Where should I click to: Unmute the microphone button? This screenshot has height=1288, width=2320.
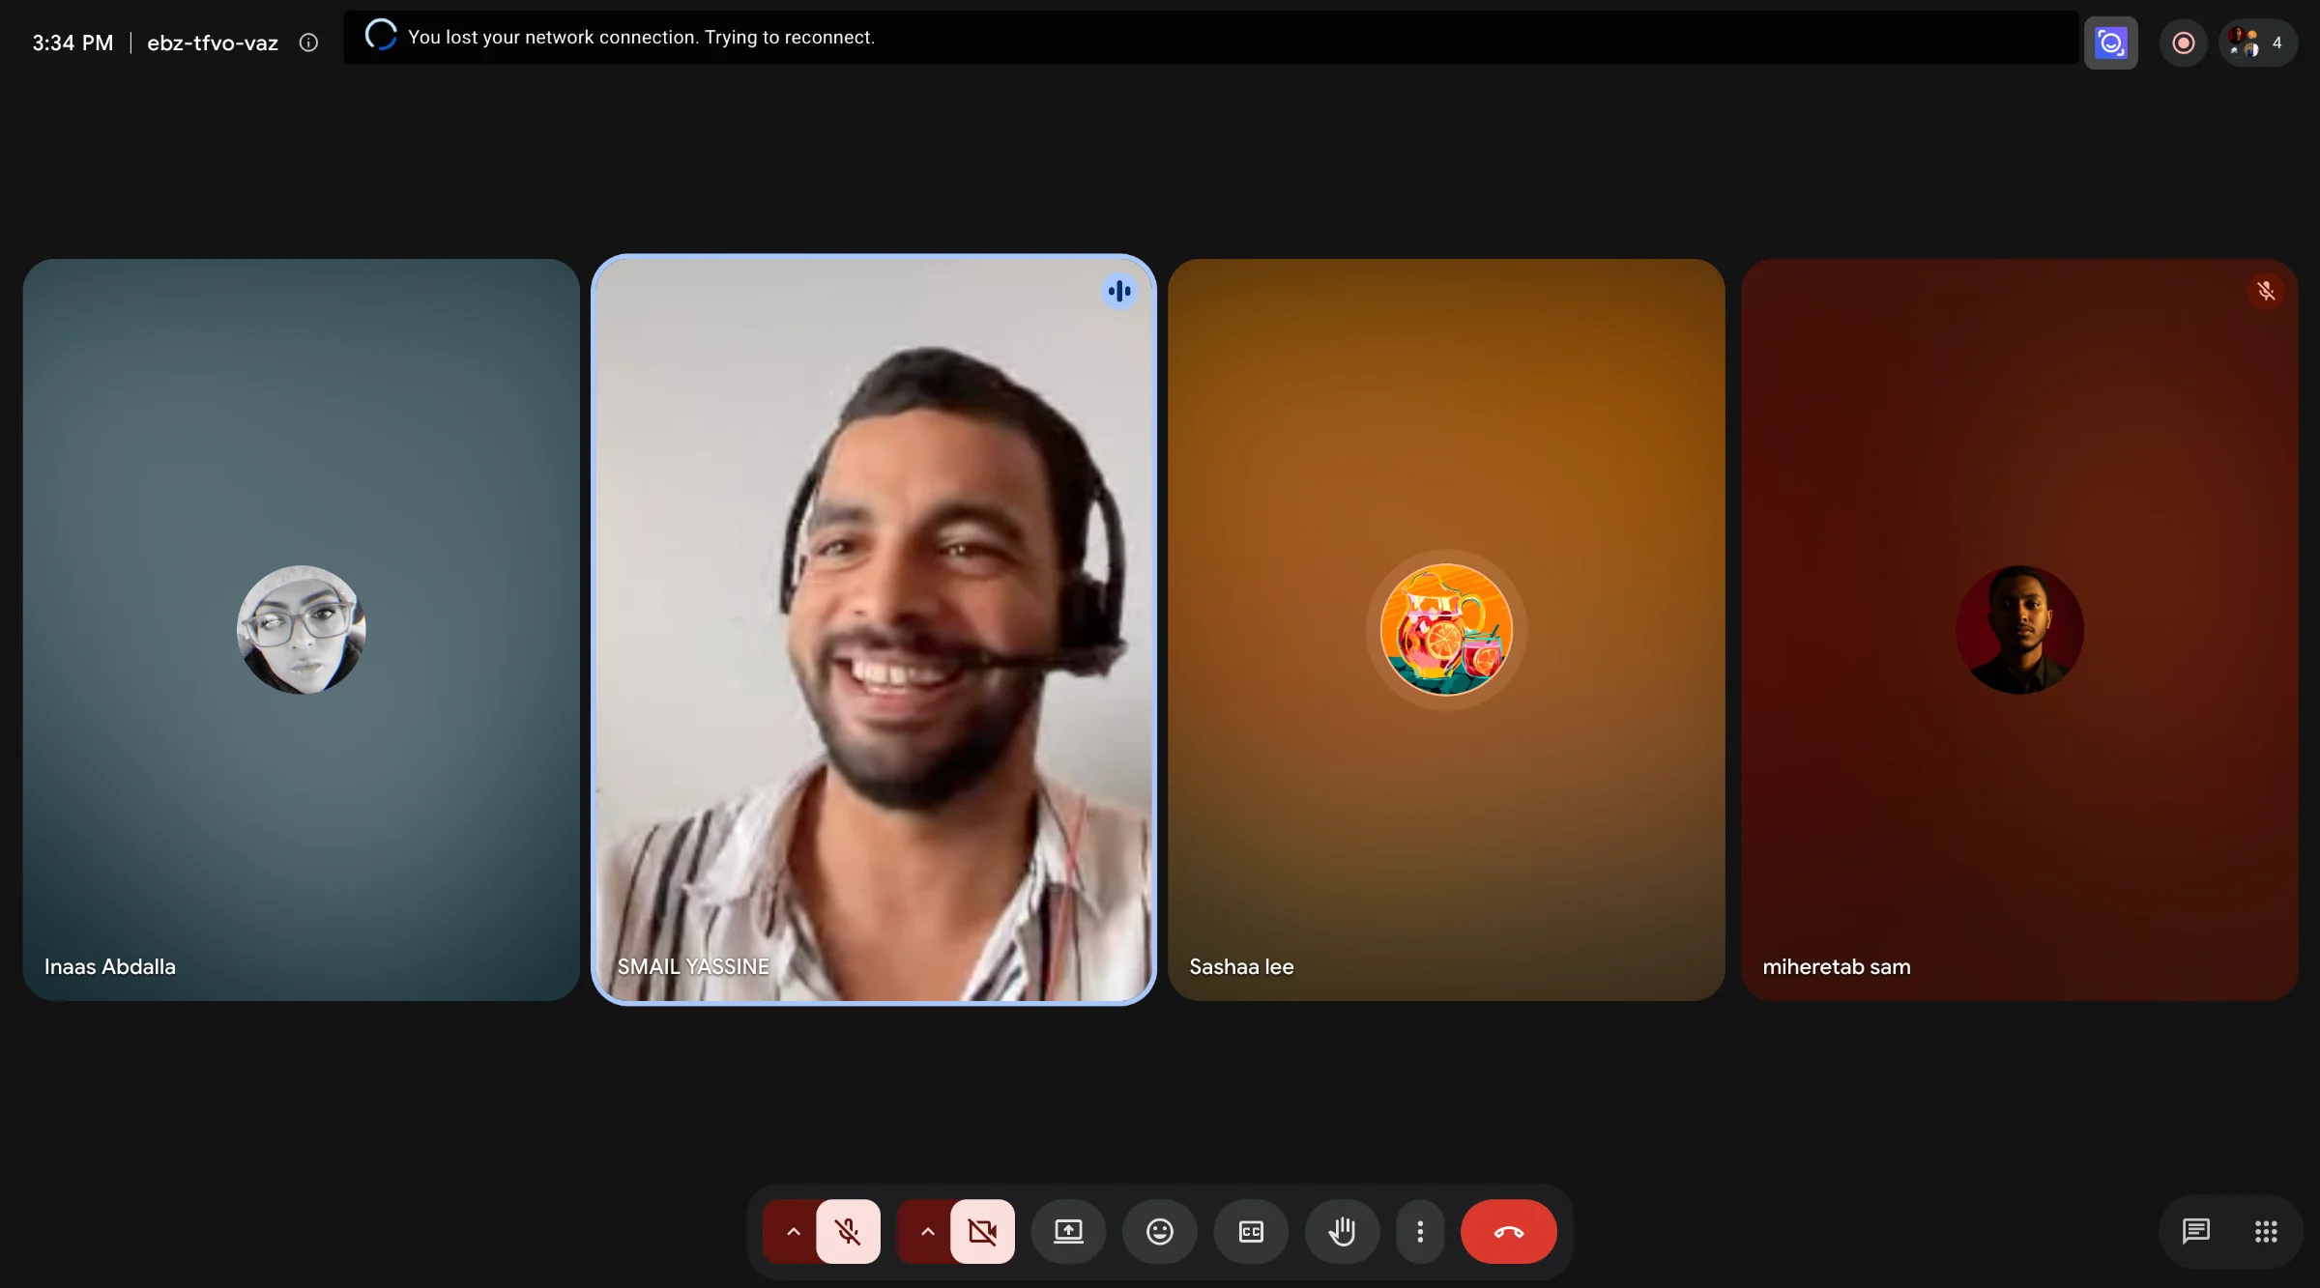click(848, 1231)
